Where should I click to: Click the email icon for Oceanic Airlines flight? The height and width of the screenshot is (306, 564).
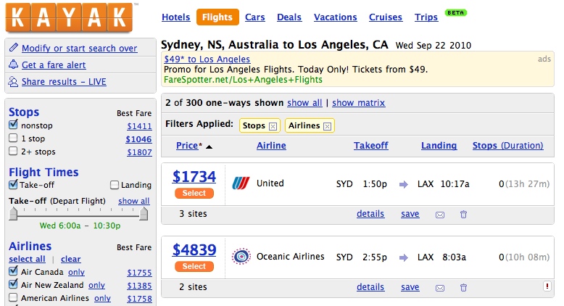pos(439,288)
